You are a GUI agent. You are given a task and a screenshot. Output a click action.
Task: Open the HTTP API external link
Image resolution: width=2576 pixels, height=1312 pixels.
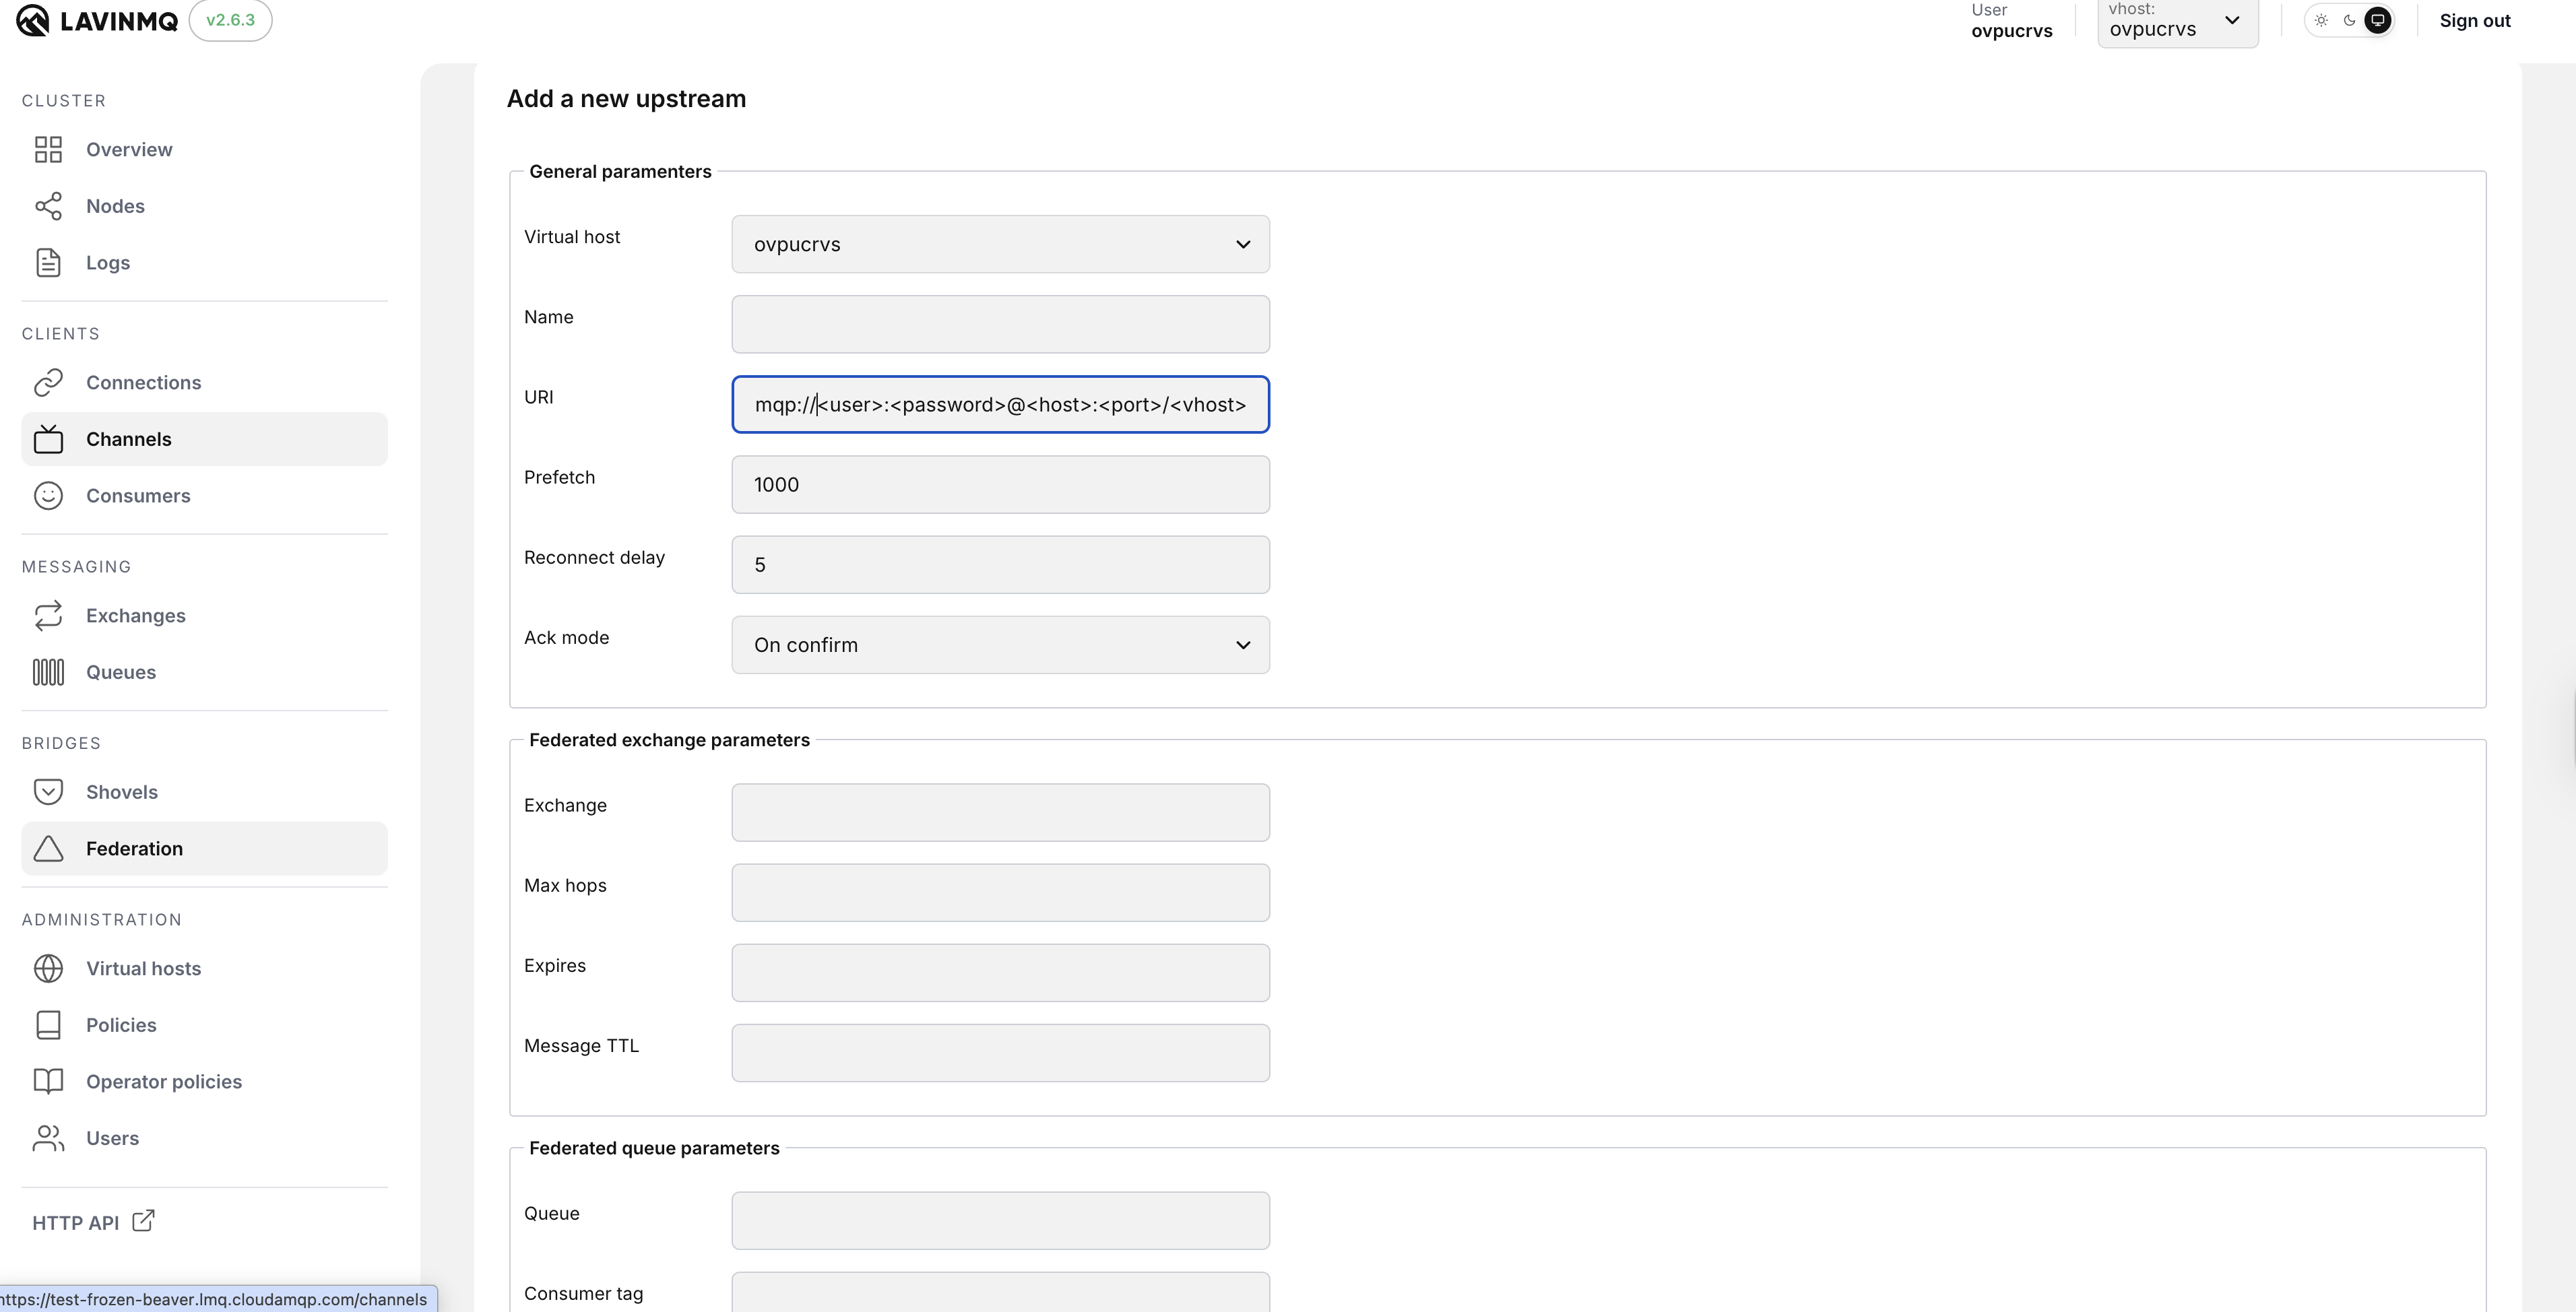coord(93,1222)
